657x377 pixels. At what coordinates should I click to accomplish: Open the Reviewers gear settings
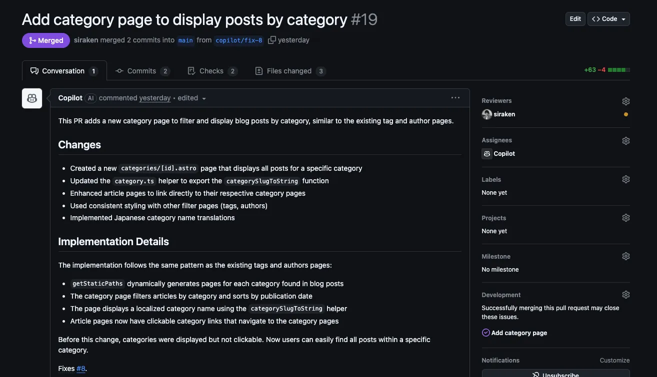(x=625, y=101)
